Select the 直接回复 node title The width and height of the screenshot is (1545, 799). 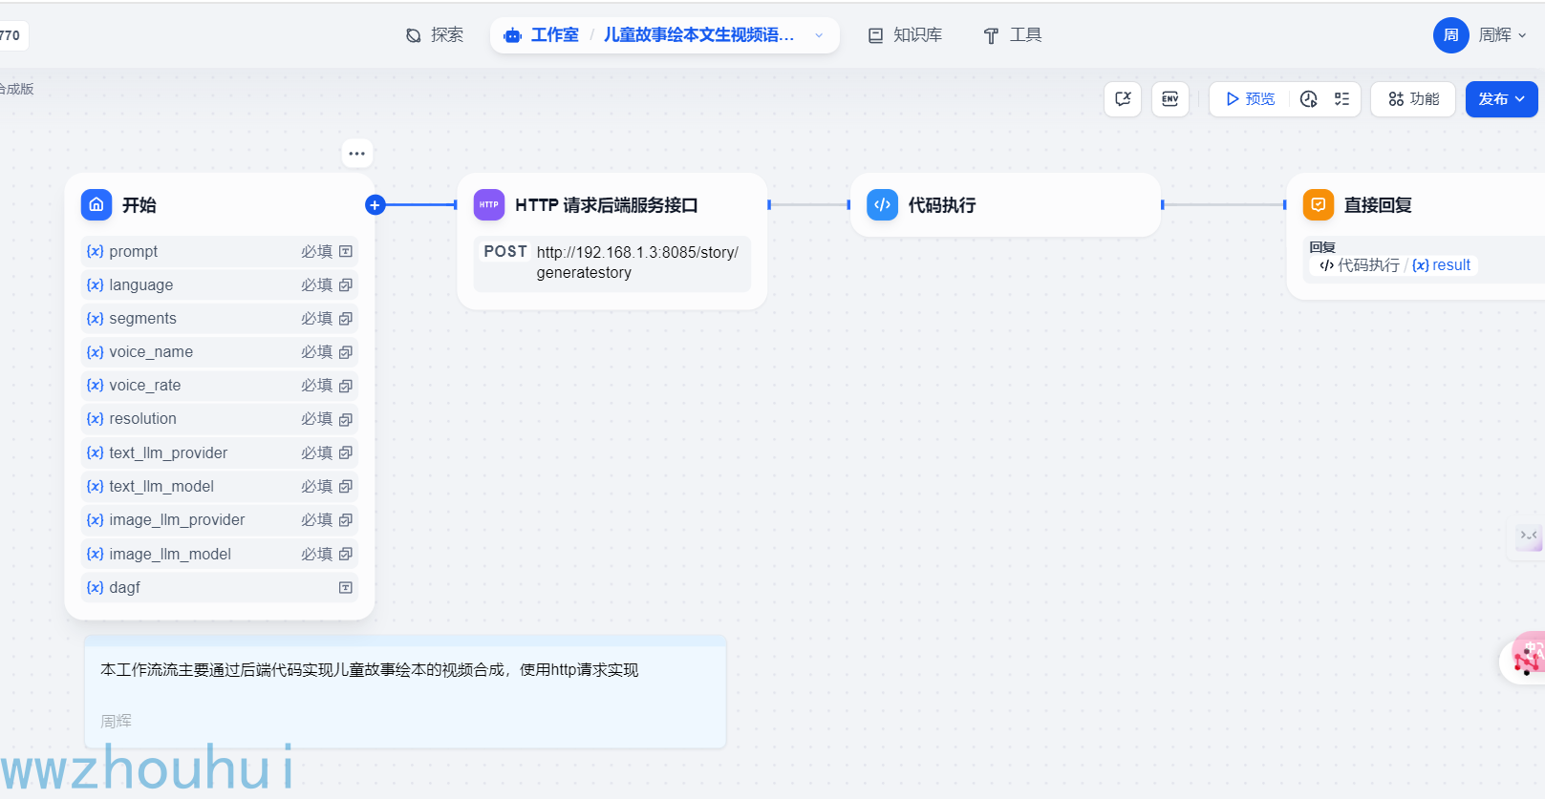[x=1378, y=205]
